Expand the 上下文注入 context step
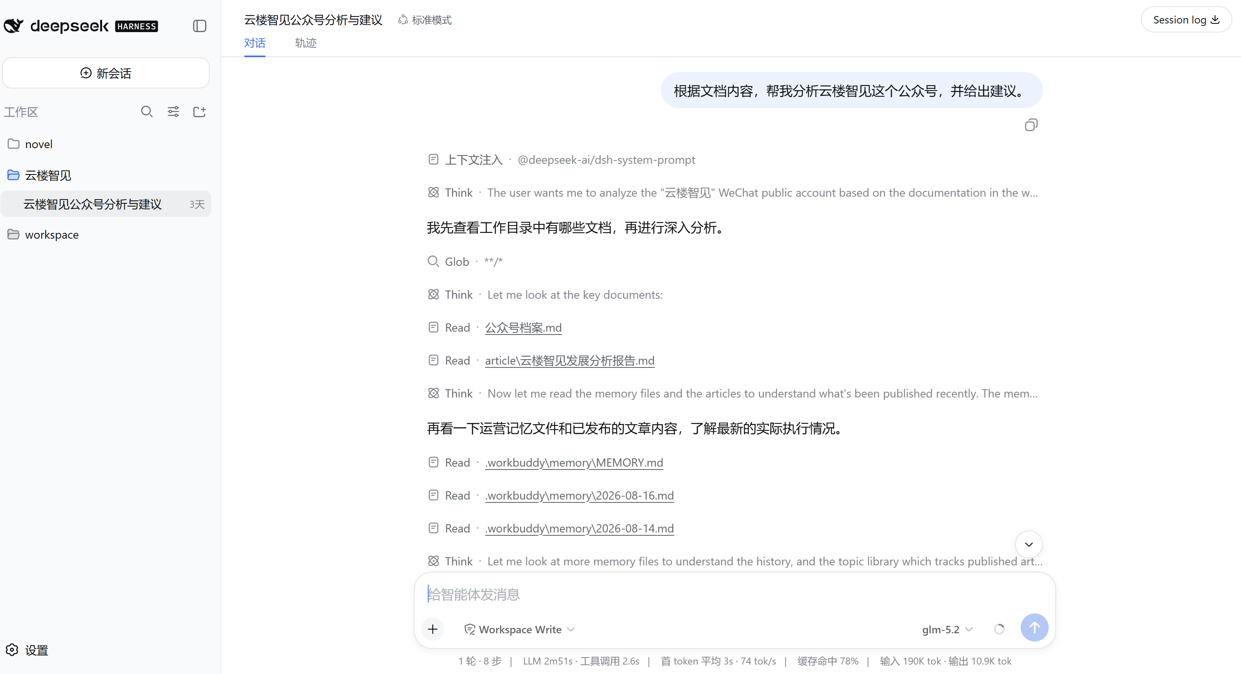Screen dimensions: 1241x674 [561, 159]
